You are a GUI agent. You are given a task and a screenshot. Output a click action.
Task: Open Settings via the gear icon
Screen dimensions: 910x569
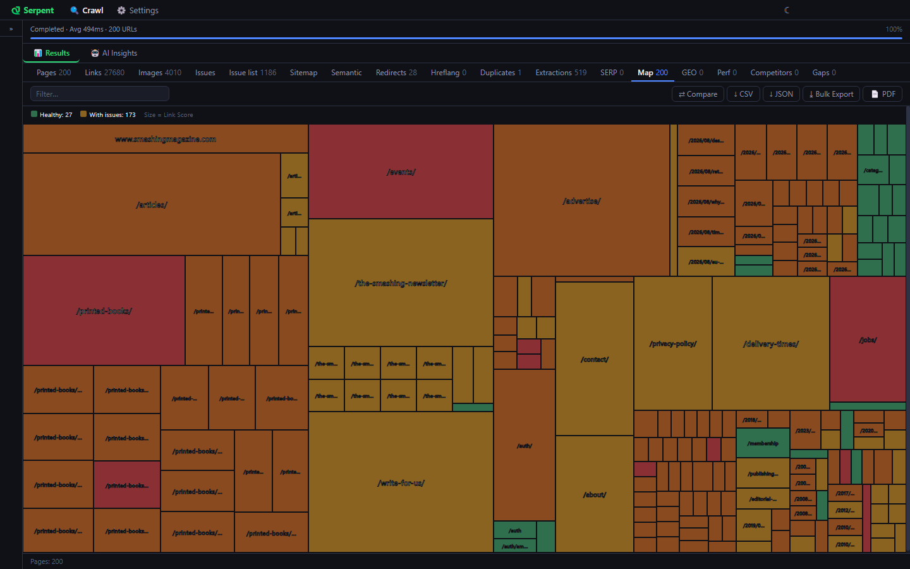click(x=121, y=11)
